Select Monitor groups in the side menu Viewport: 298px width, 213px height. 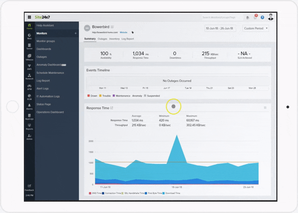point(45,41)
